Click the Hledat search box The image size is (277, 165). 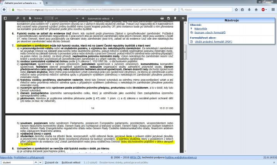point(206,10)
